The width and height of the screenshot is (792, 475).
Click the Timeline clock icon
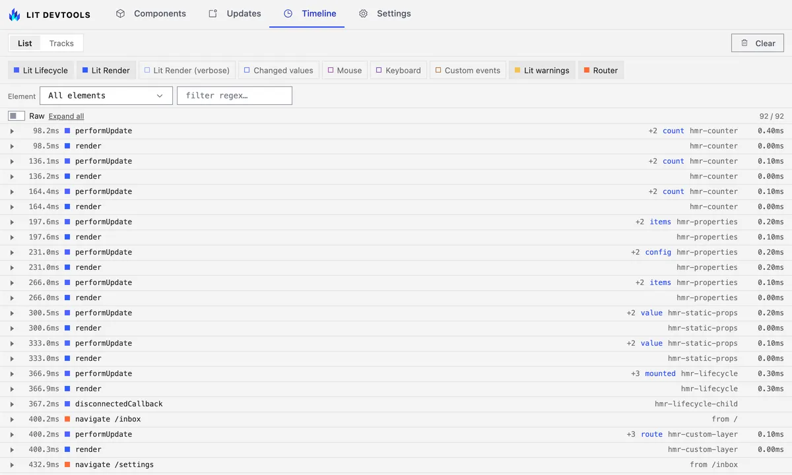[x=288, y=13]
